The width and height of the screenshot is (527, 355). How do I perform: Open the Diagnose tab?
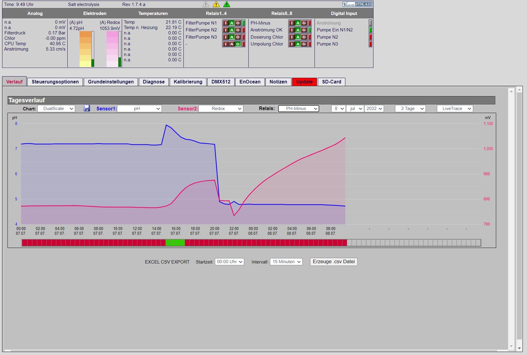pyautogui.click(x=154, y=82)
